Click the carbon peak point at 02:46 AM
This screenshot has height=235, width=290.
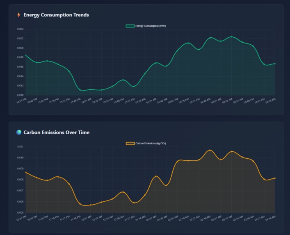[210, 151]
